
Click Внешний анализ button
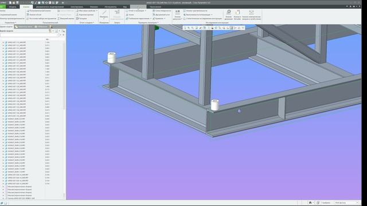click(x=66, y=18)
